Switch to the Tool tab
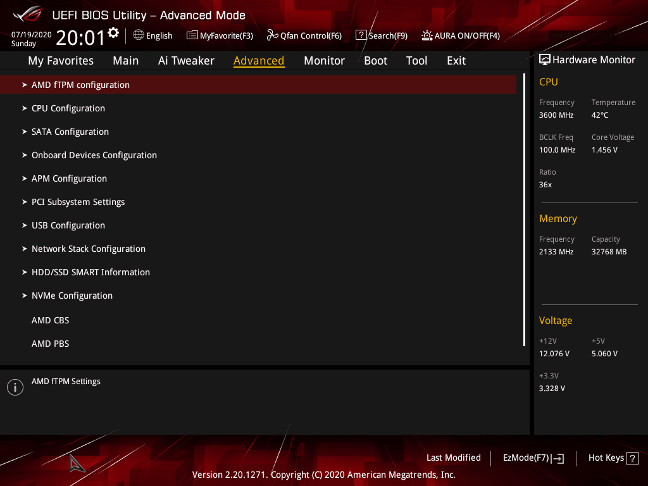648x486 pixels. click(416, 61)
